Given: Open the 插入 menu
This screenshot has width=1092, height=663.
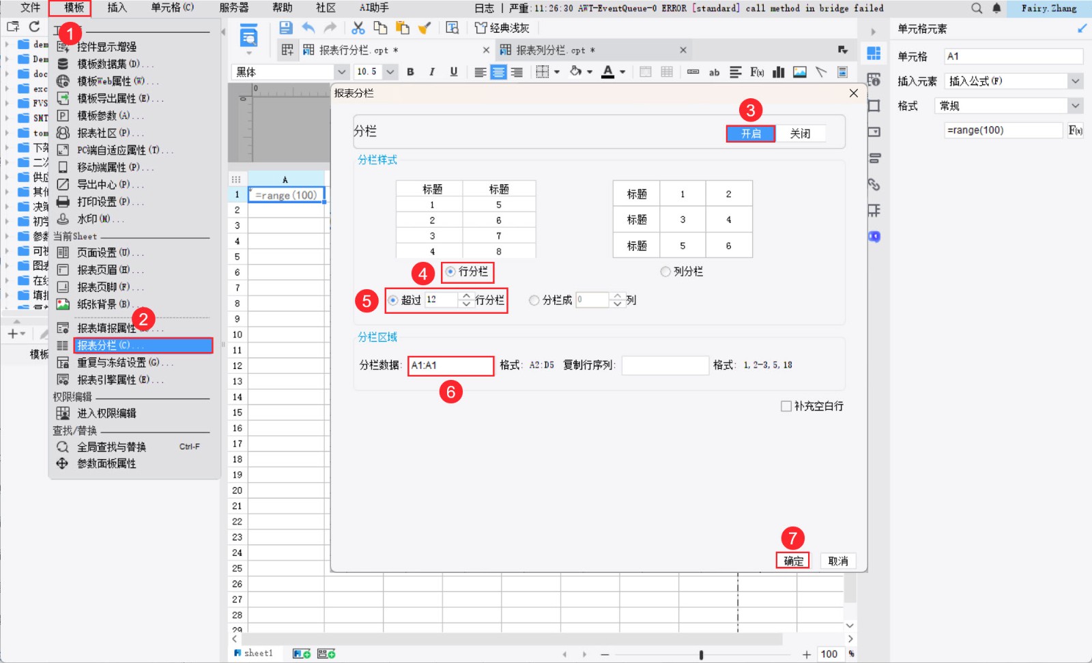Looking at the screenshot, I should coord(117,8).
